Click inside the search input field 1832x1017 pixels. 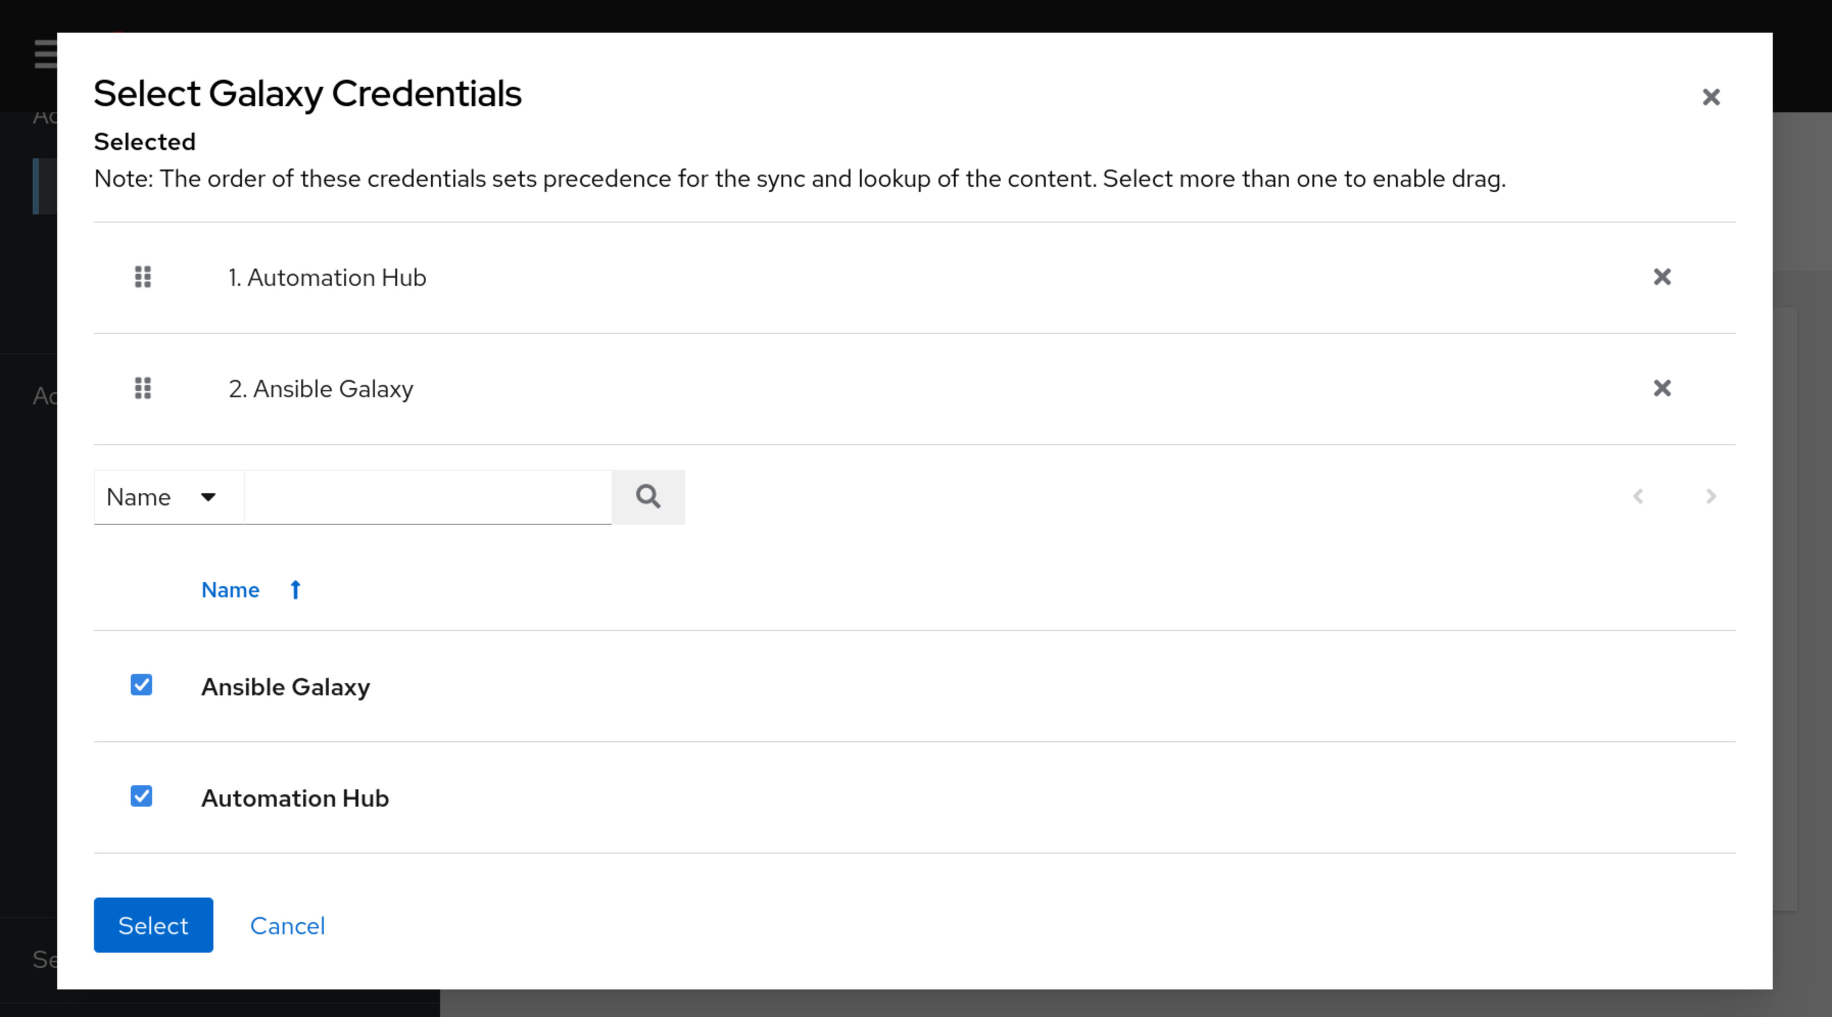(427, 496)
